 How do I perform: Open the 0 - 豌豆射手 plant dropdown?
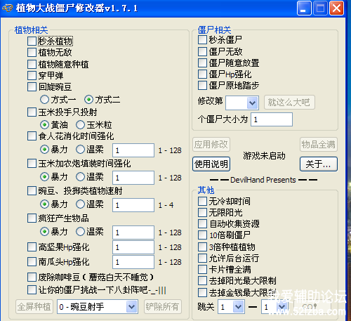(98, 306)
